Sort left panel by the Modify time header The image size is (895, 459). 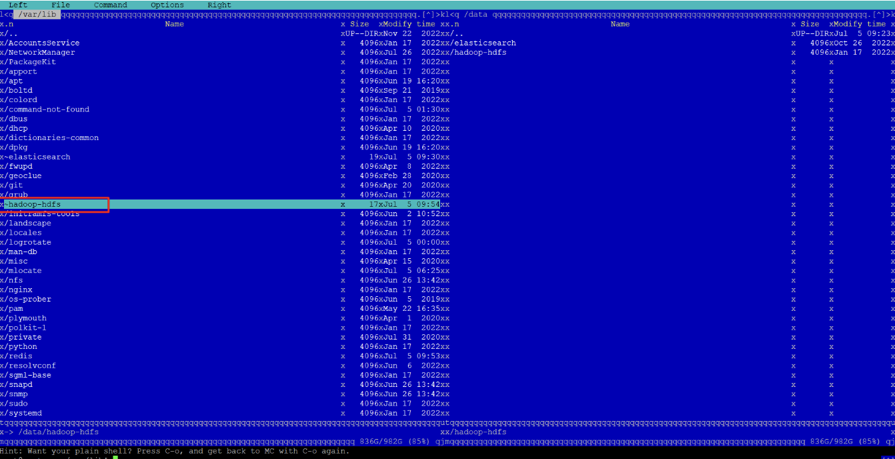409,24
